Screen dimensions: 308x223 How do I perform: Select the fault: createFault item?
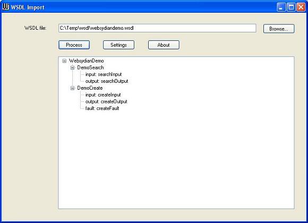[x=102, y=108]
